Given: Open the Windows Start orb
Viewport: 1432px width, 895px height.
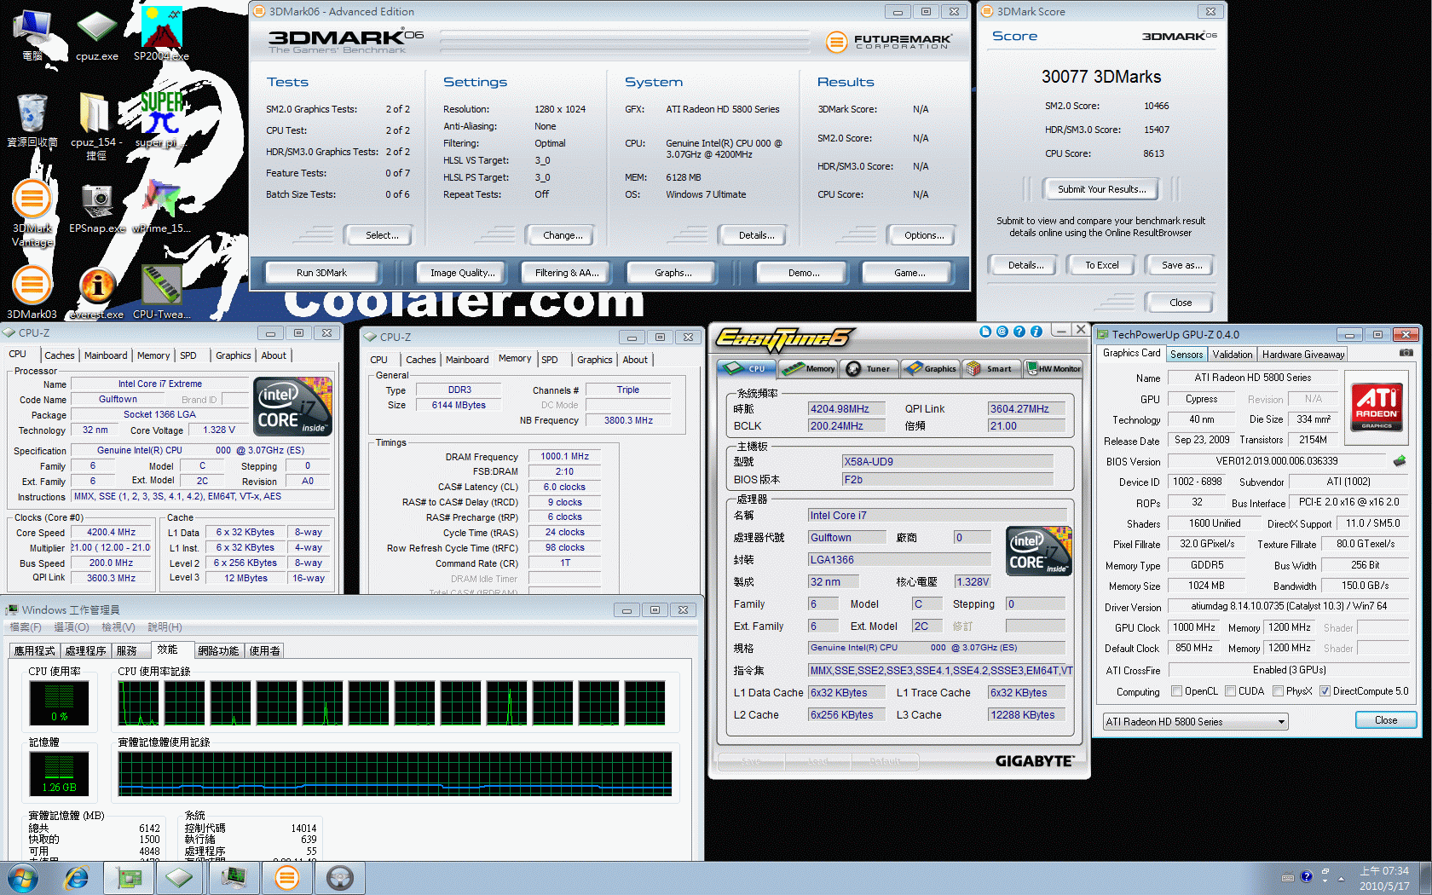Looking at the screenshot, I should coord(23,877).
